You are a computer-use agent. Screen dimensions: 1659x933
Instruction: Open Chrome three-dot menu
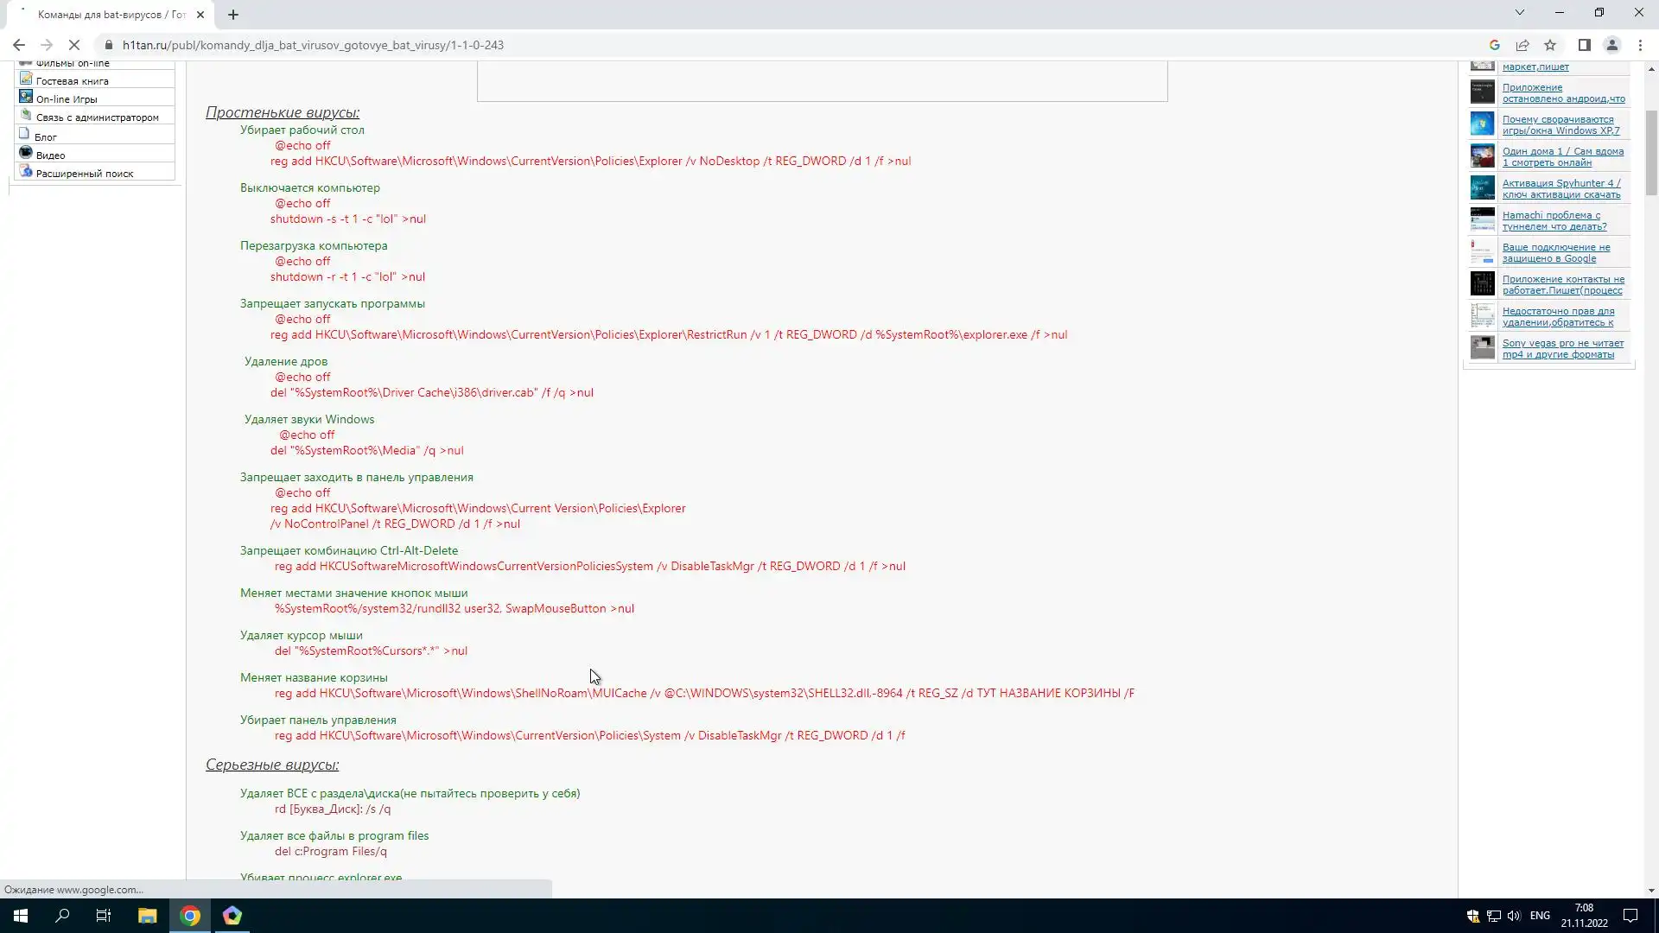tap(1640, 45)
